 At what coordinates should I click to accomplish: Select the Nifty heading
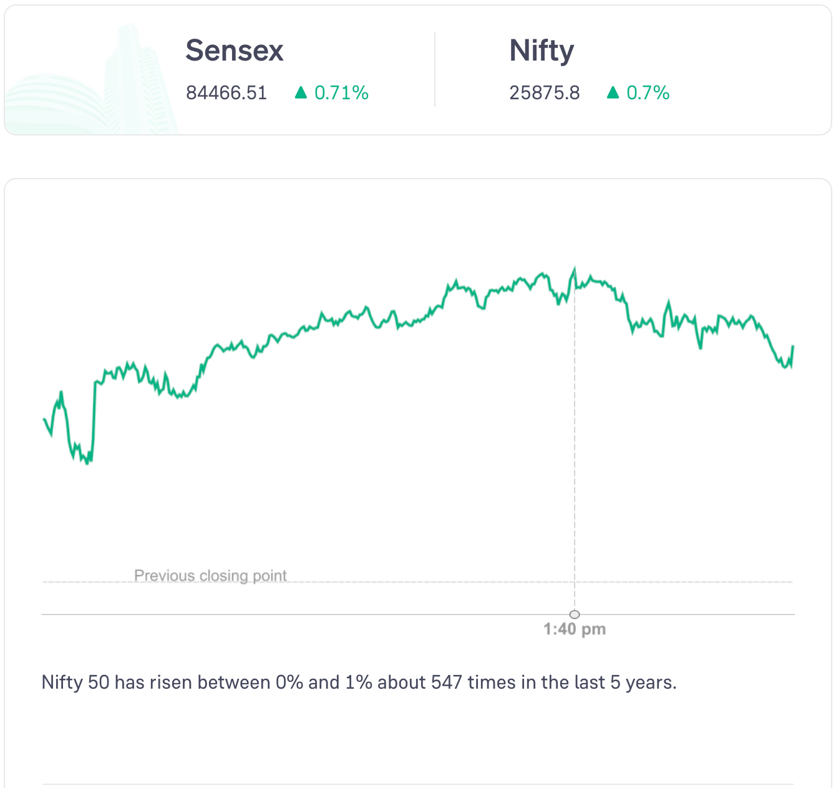pos(542,51)
